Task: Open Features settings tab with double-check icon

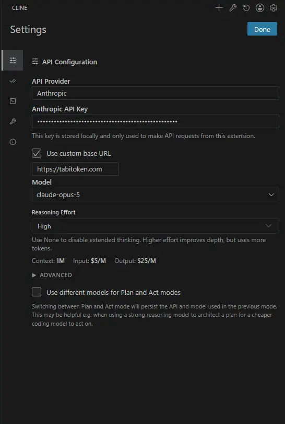Action: pos(13,81)
